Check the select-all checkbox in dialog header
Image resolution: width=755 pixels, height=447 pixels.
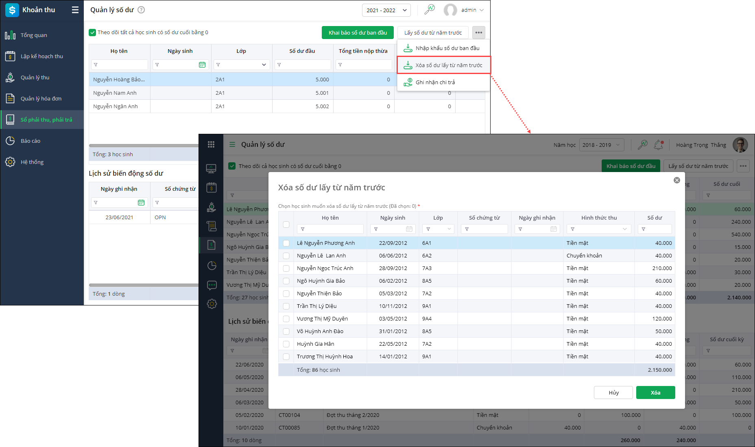pyautogui.click(x=286, y=225)
